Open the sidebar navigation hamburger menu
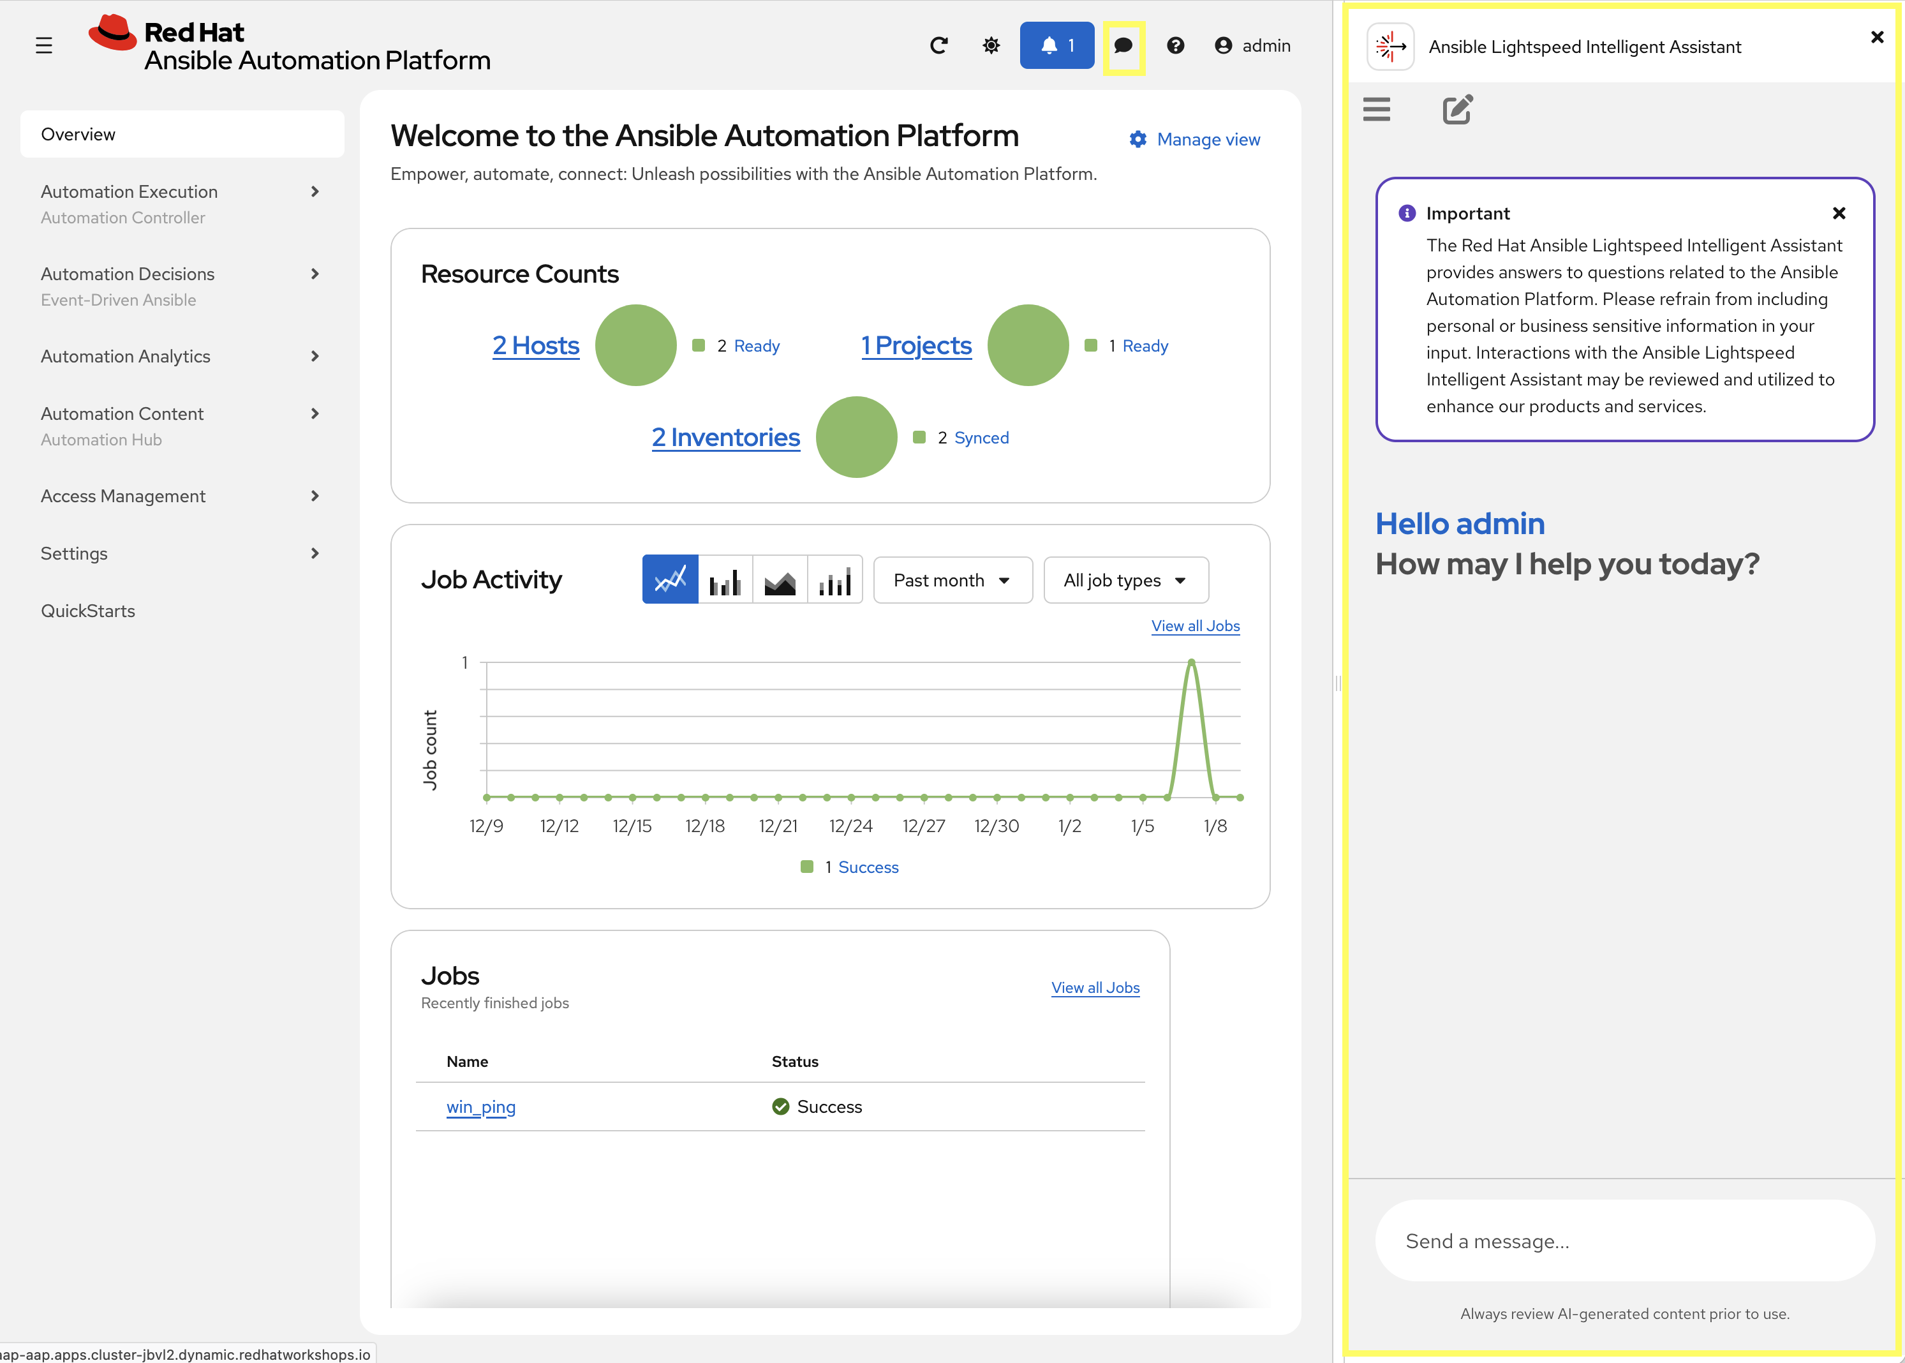 pyautogui.click(x=43, y=46)
